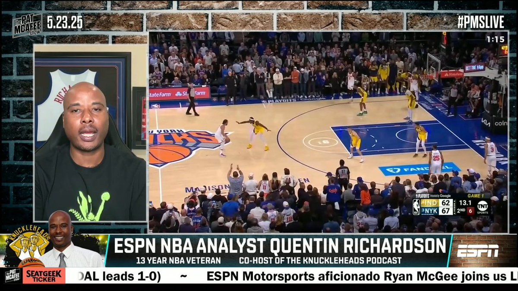Click the ESPN logo in lower banner
The image size is (518, 291).
[477, 251]
